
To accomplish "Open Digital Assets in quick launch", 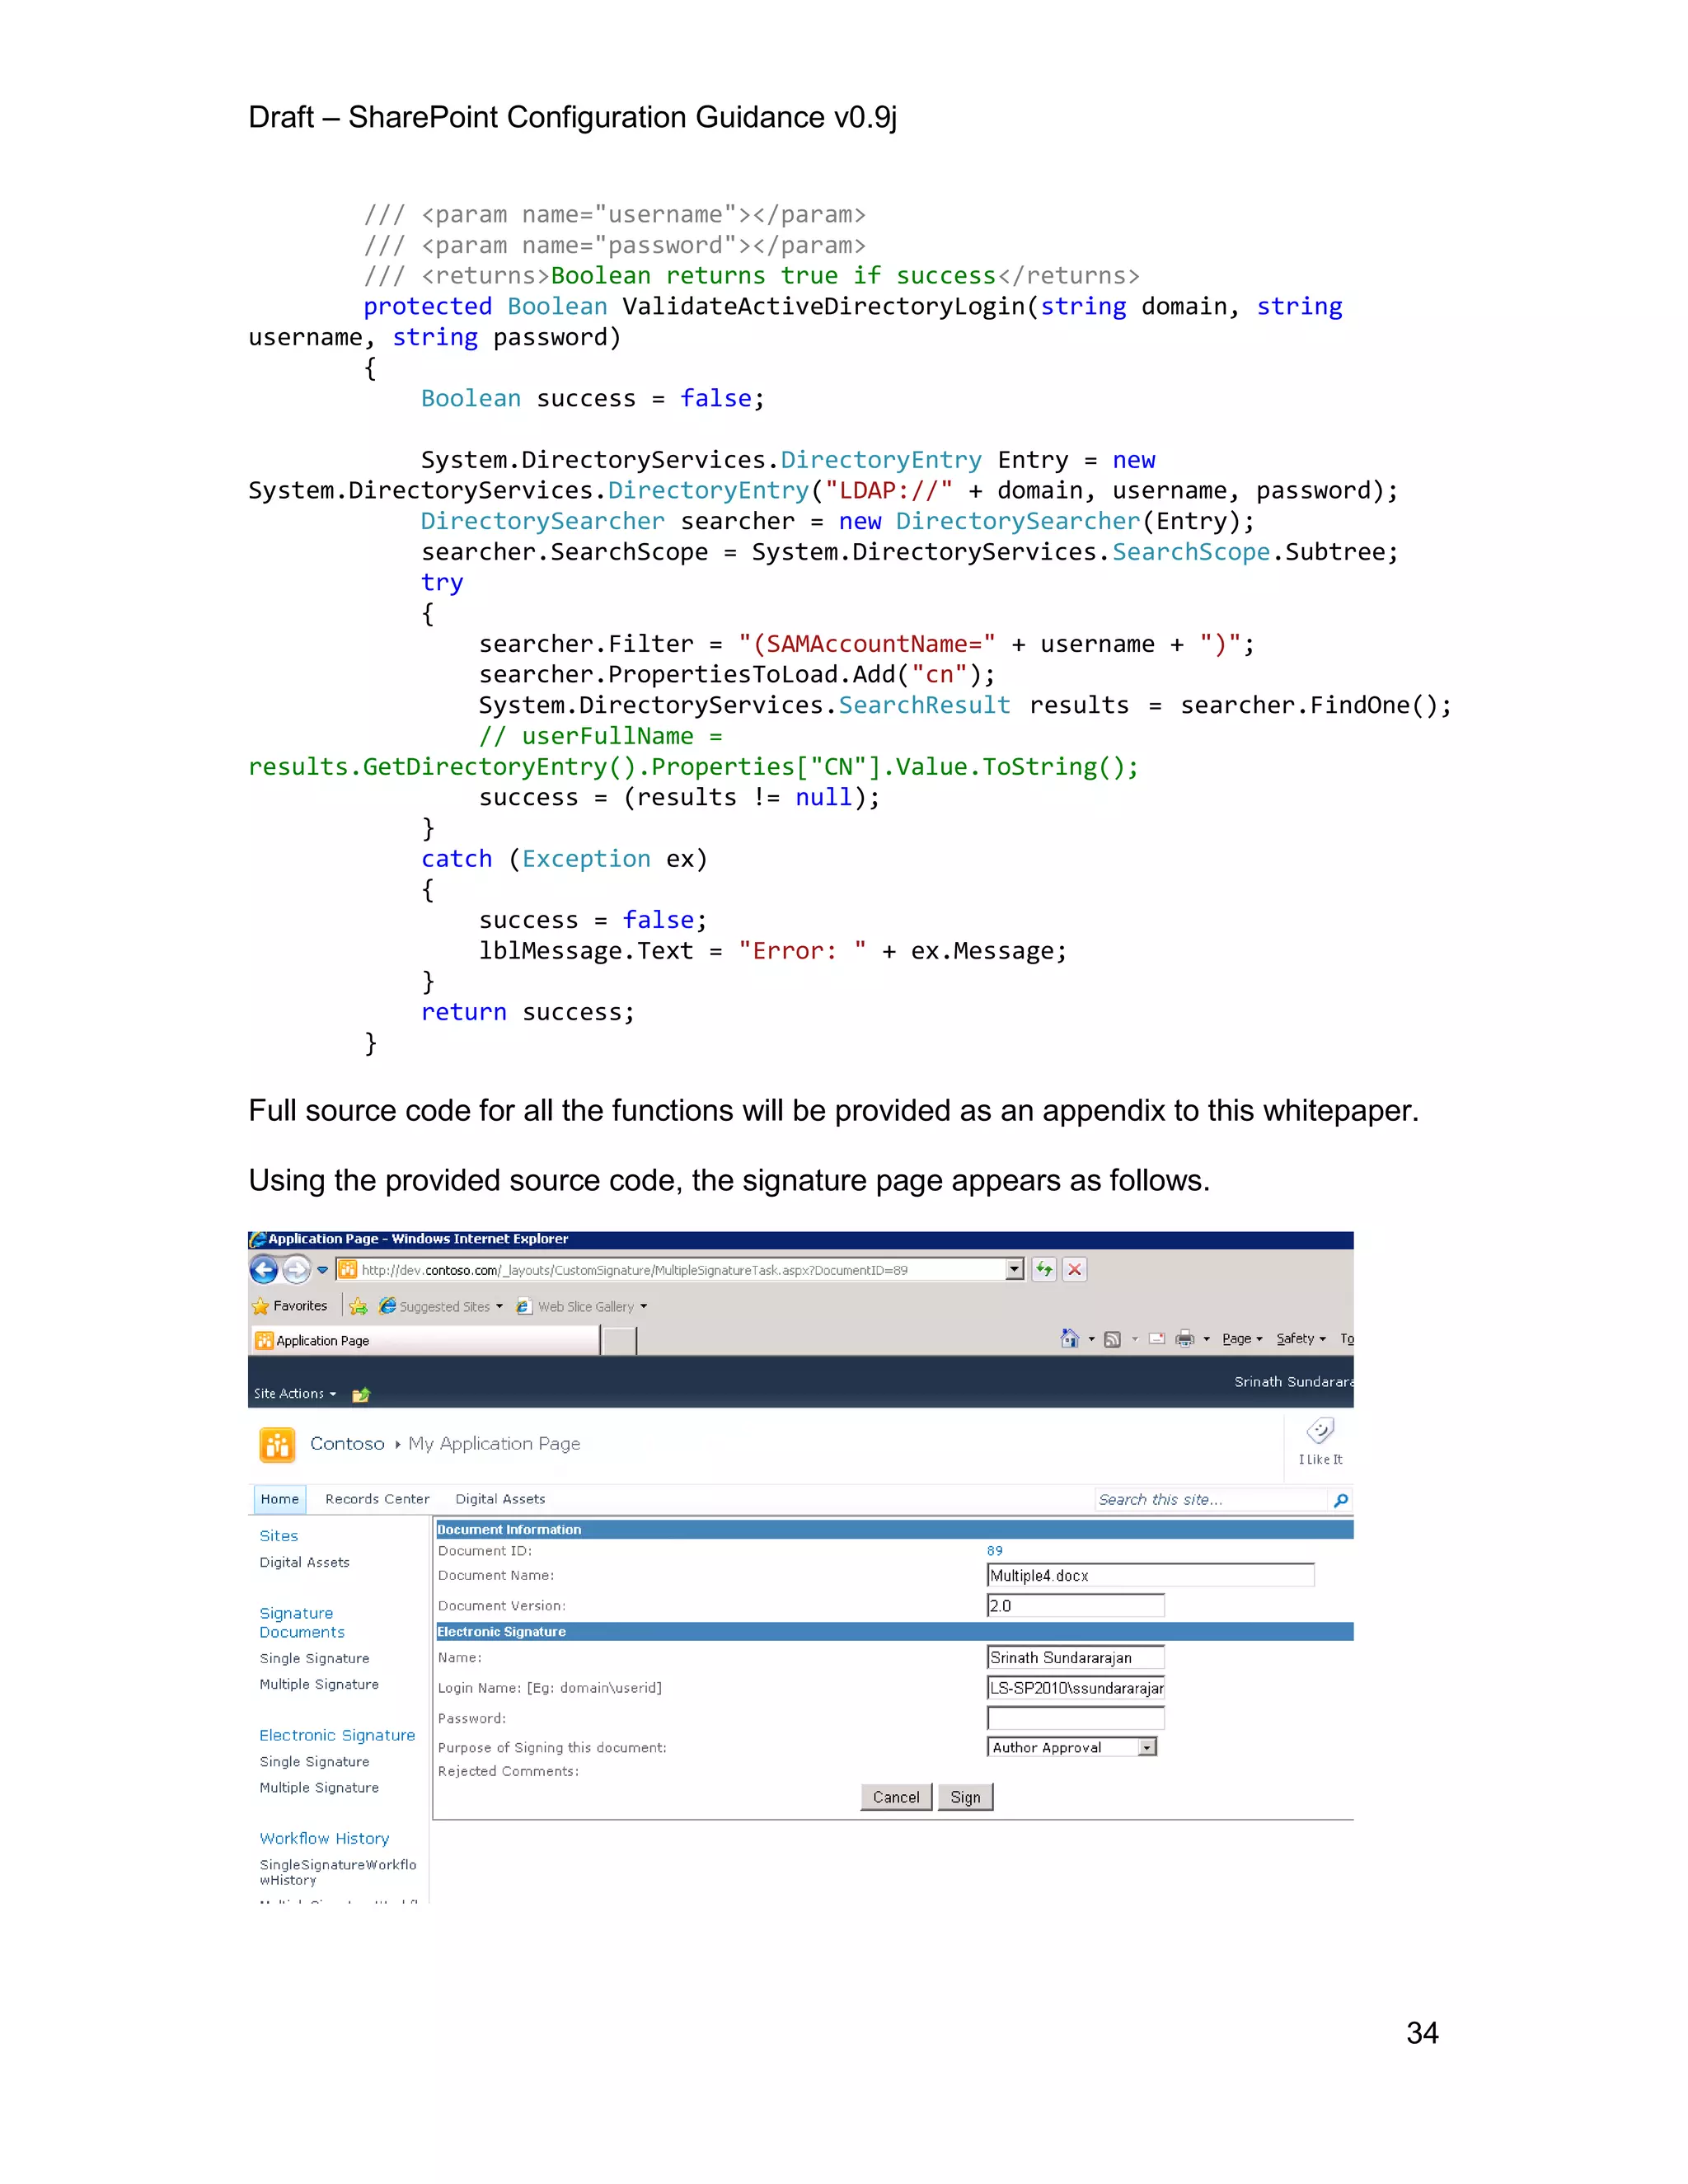I will coord(304,1562).
